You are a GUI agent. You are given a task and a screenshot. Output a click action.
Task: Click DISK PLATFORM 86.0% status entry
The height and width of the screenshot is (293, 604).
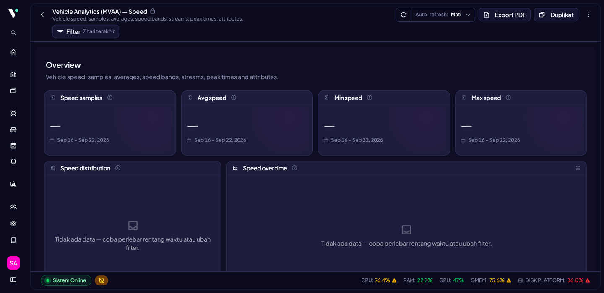[x=554, y=280]
